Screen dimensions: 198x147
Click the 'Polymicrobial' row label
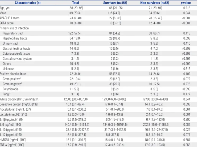(11, 89)
